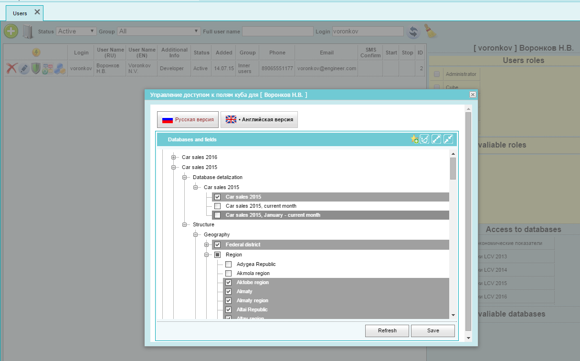Collapse the Geography node
580x361 pixels.
click(x=195, y=234)
